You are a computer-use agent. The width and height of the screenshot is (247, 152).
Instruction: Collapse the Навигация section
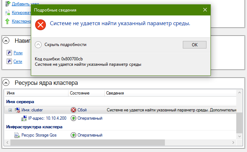(x=6, y=41)
